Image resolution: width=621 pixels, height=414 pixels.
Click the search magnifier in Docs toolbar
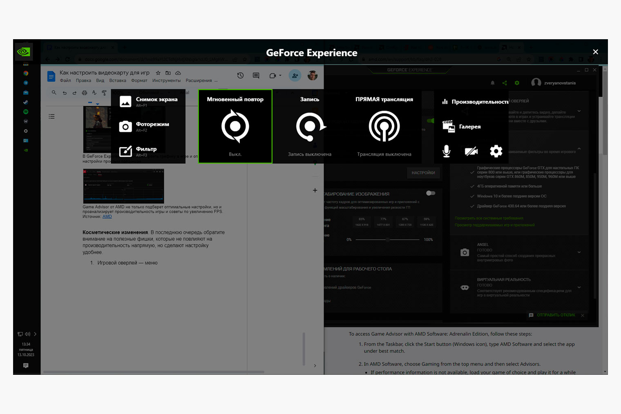(x=54, y=93)
